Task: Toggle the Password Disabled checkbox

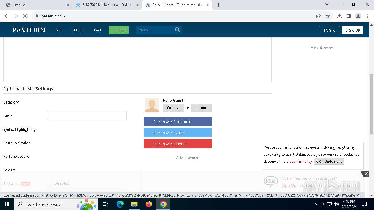Action: pyautogui.click(x=50, y=183)
